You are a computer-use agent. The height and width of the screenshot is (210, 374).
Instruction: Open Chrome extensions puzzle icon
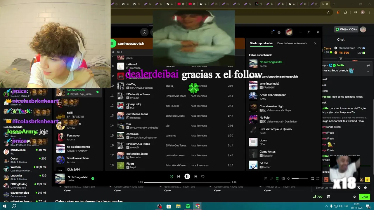(x=345, y=12)
